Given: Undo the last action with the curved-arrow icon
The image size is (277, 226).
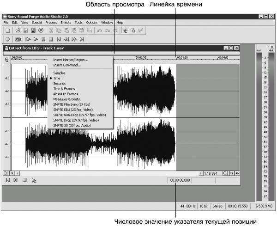Looking at the screenshot, I should pyautogui.click(x=99, y=31).
